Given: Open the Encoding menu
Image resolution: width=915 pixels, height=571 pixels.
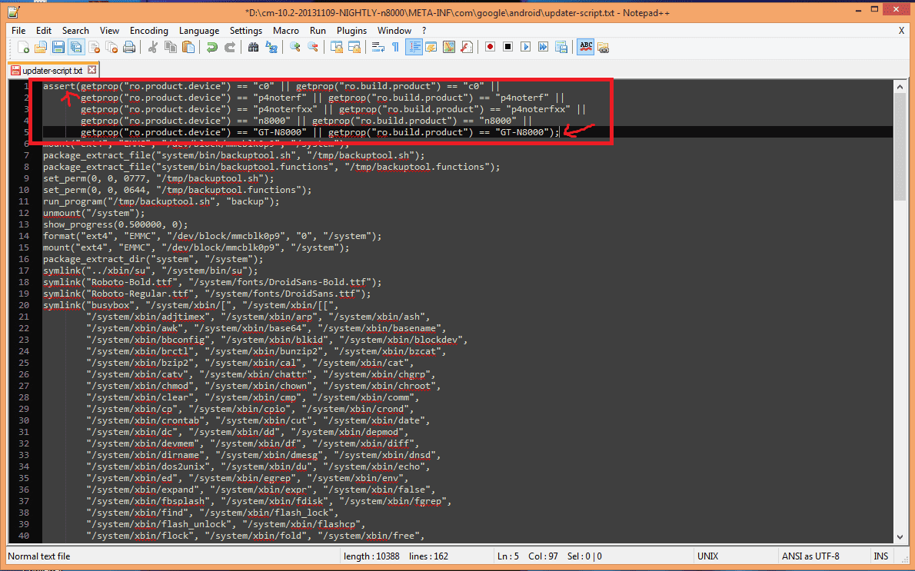Looking at the screenshot, I should pos(148,31).
